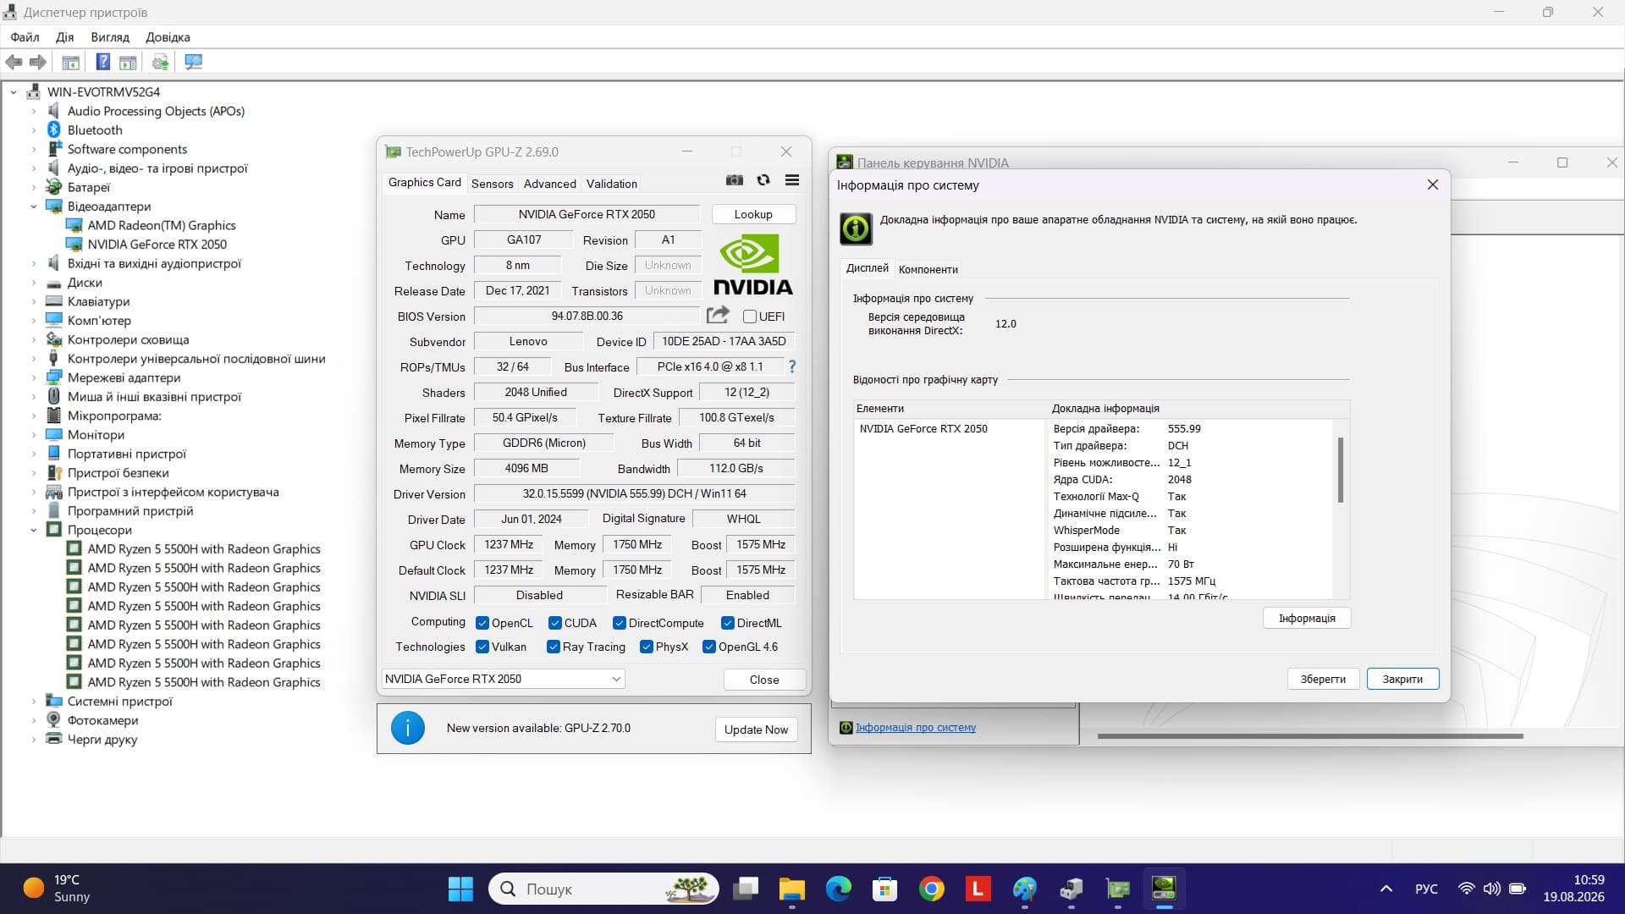1625x914 pixels.
Task: Click the Bluetooth icon in device tree
Action: click(53, 129)
